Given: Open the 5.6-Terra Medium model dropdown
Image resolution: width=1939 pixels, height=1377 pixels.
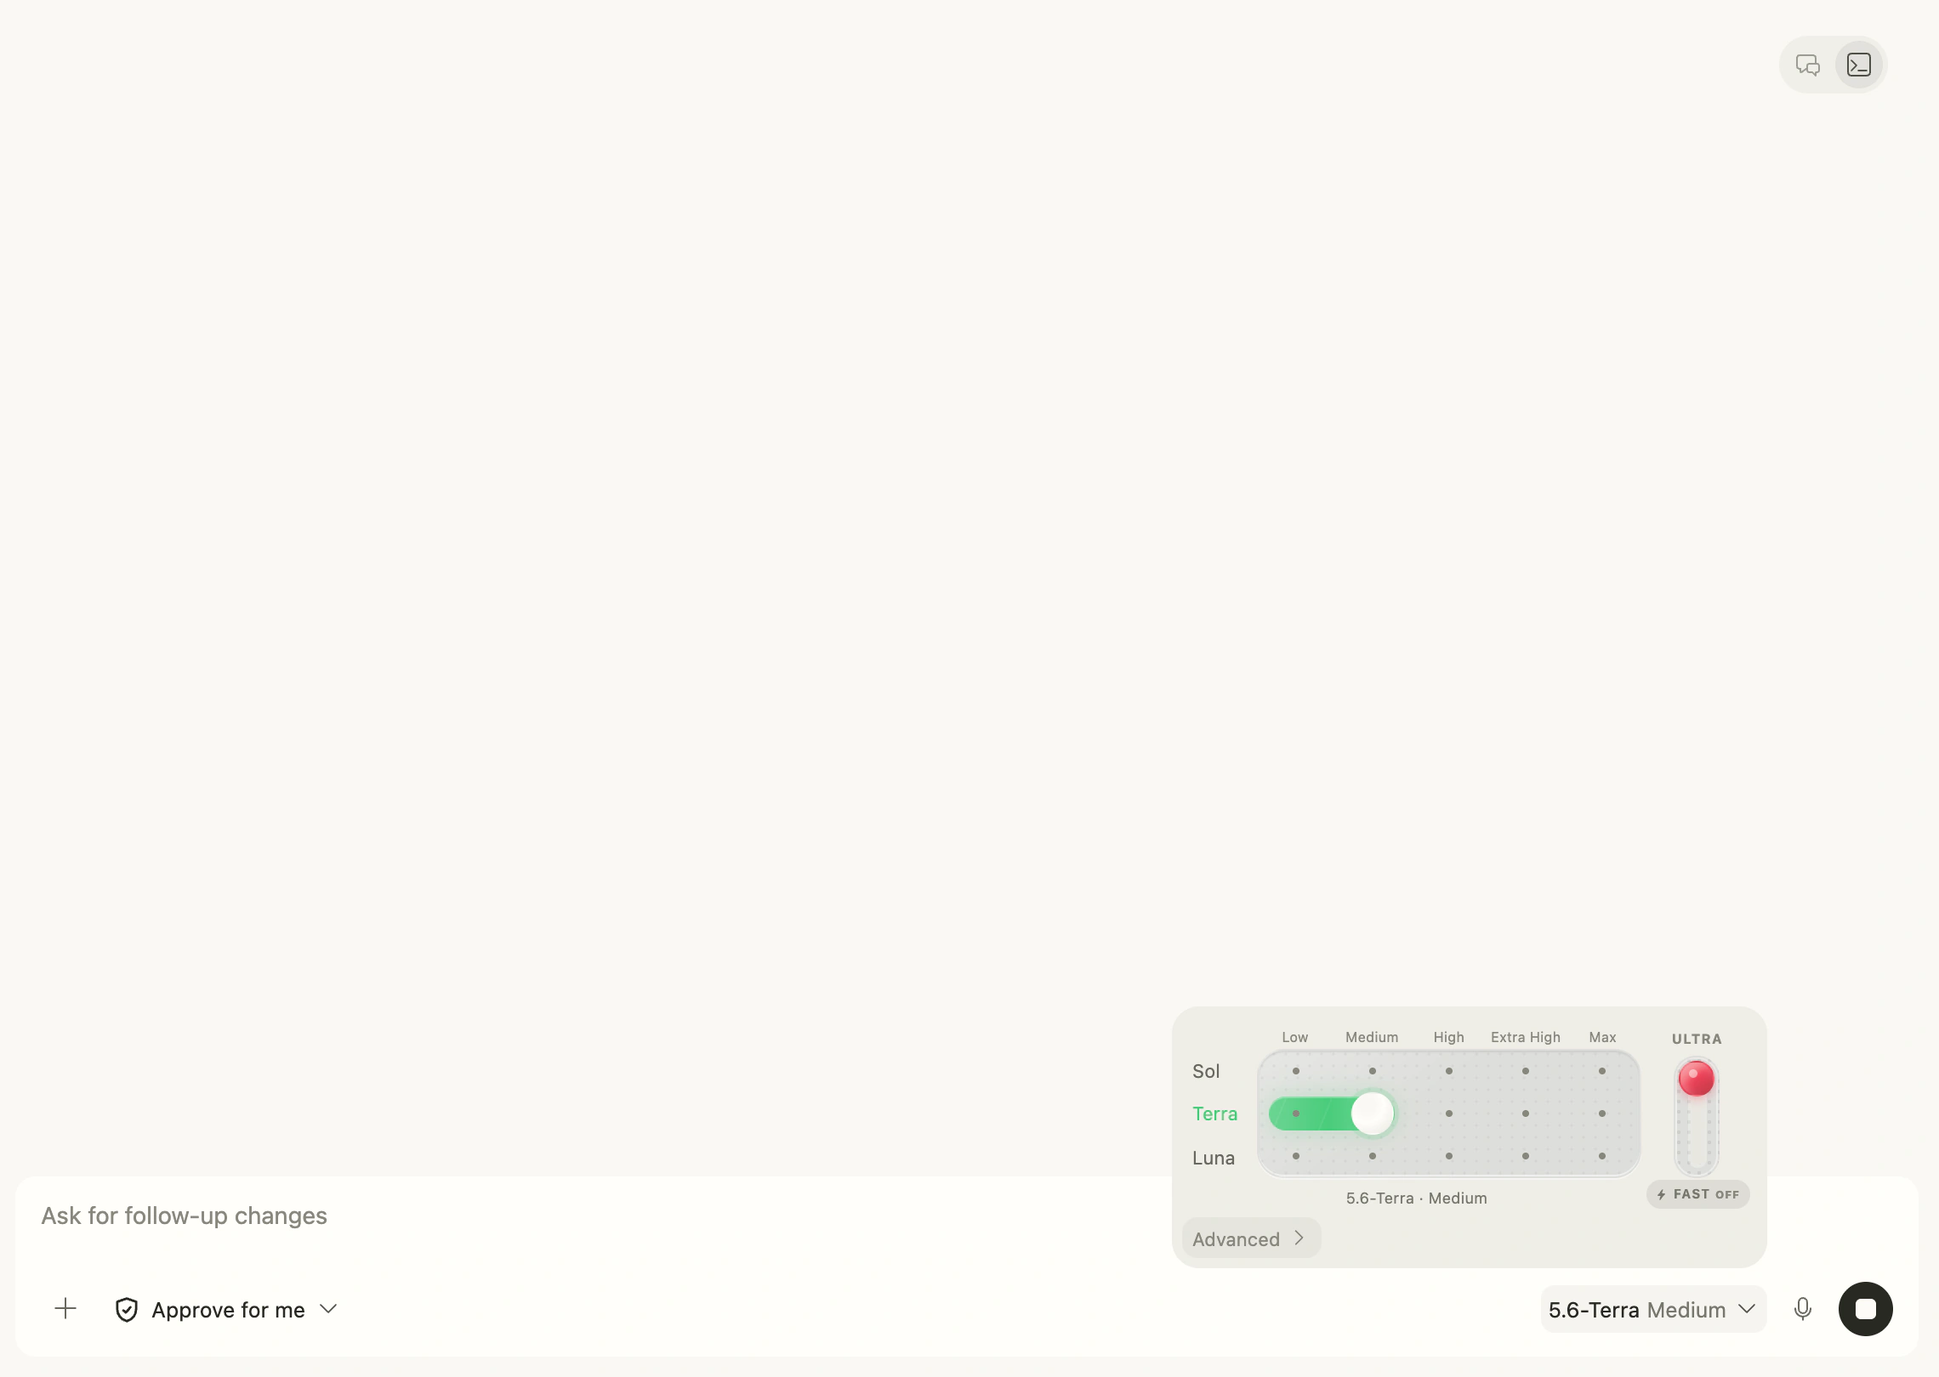Looking at the screenshot, I should point(1653,1310).
